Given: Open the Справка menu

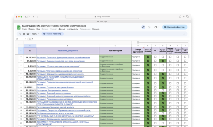Looking at the screenshot, I should tap(96, 29).
